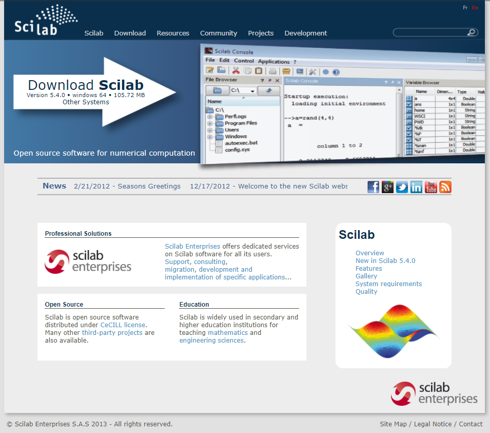The image size is (490, 433).
Task: Switch site language to En
Action: click(x=475, y=8)
